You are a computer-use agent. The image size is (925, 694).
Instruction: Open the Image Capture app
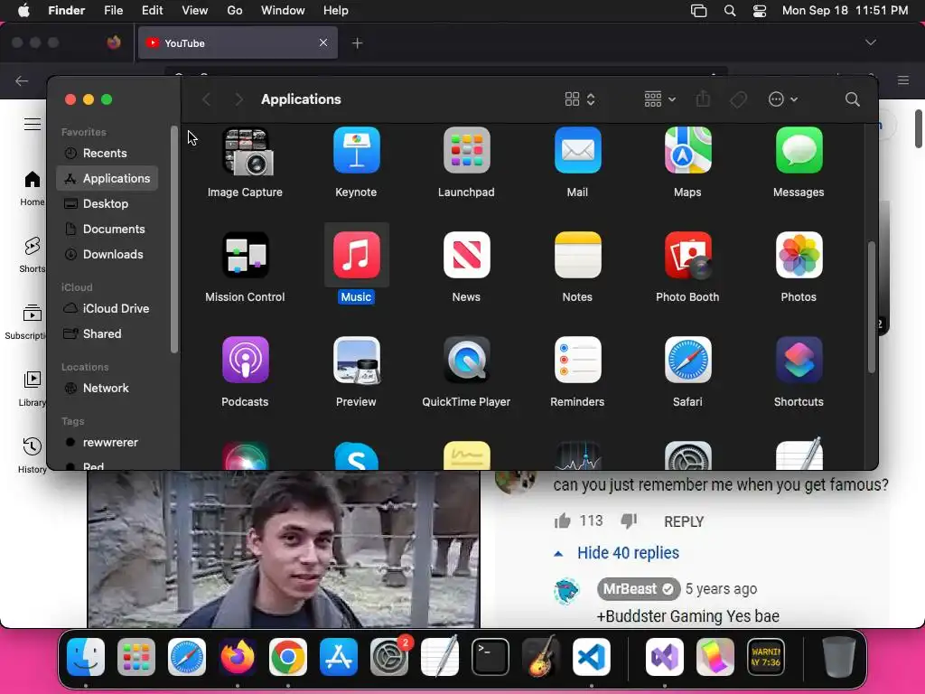click(246, 152)
